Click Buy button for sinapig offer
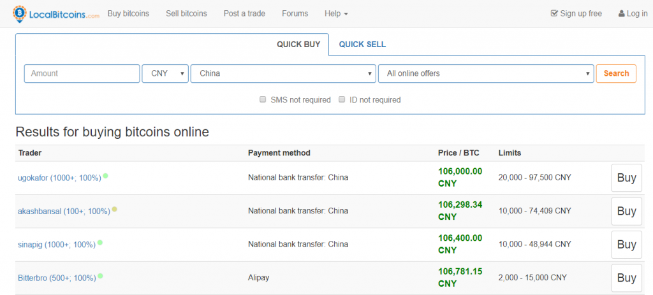Screen dimensions: 653x295 [x=626, y=245]
